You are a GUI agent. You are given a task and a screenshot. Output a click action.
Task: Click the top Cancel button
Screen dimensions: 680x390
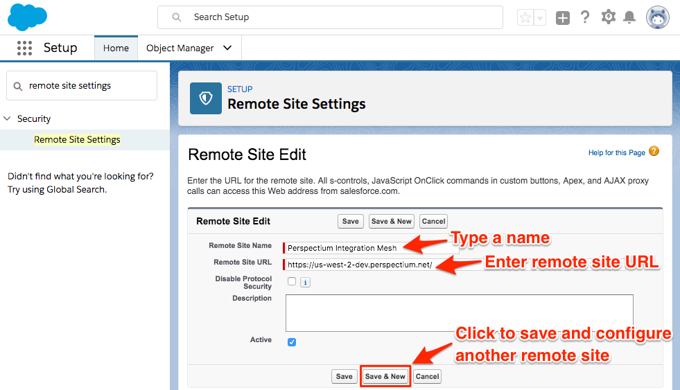point(434,222)
